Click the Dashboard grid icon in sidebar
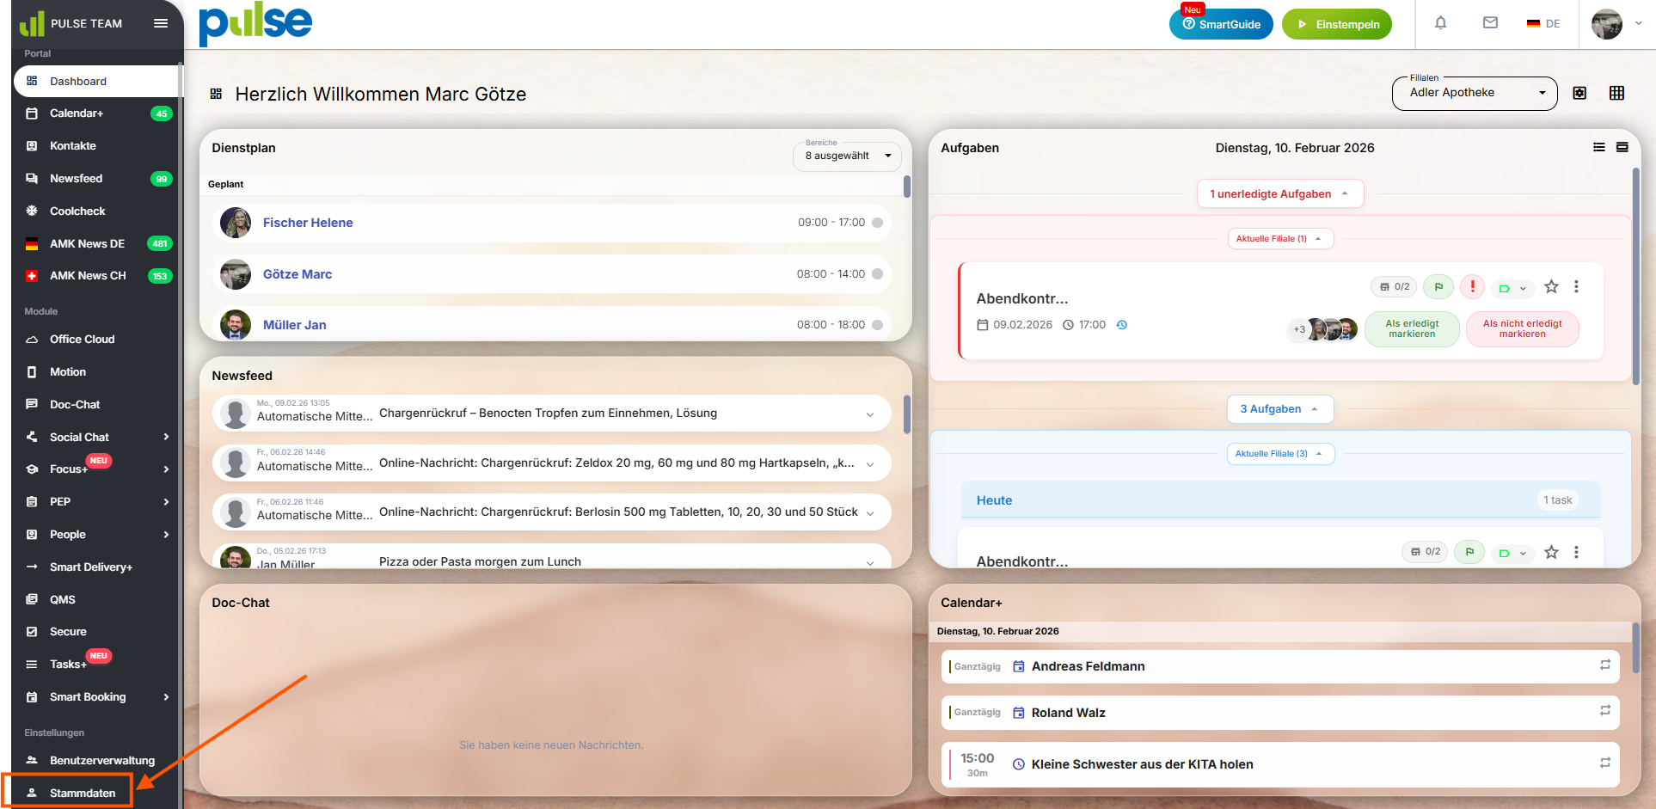This screenshot has height=809, width=1656. tap(32, 82)
